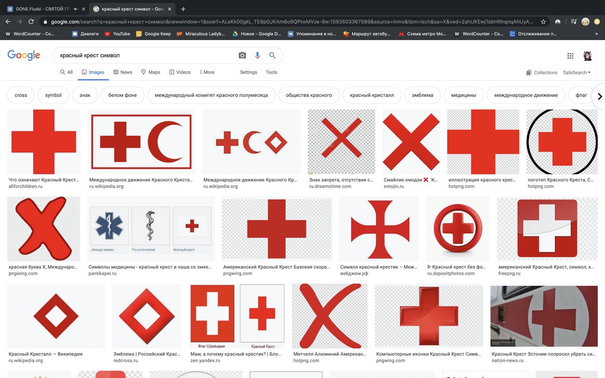
Task: Open red cross image from allforchildren.ru
Action: click(x=44, y=142)
